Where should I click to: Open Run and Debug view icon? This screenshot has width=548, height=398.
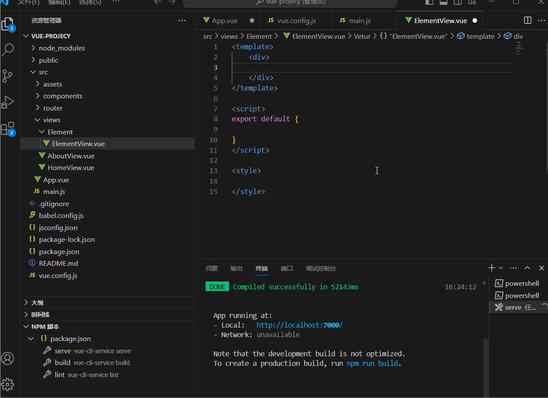[x=8, y=102]
